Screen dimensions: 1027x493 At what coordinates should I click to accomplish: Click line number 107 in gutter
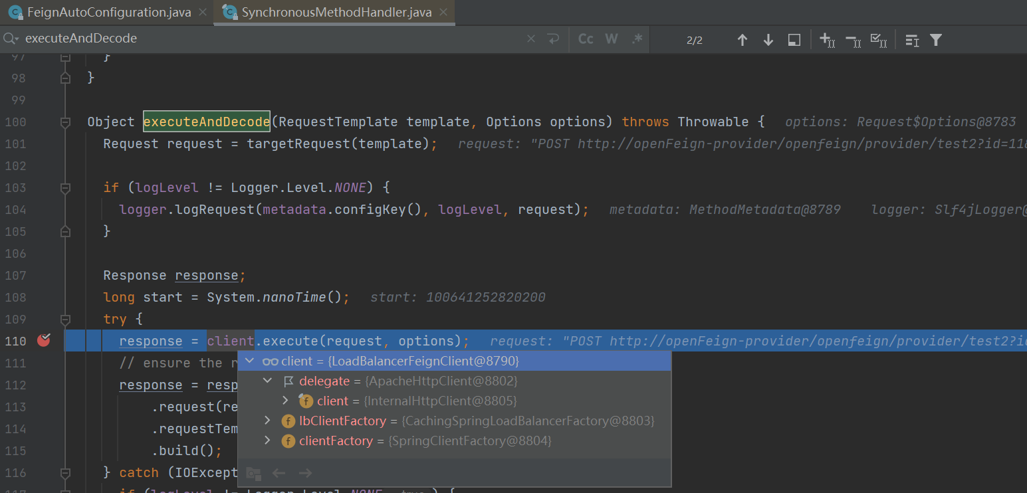pyautogui.click(x=15, y=275)
